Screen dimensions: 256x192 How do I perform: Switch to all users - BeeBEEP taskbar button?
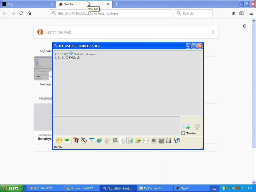click(81, 188)
